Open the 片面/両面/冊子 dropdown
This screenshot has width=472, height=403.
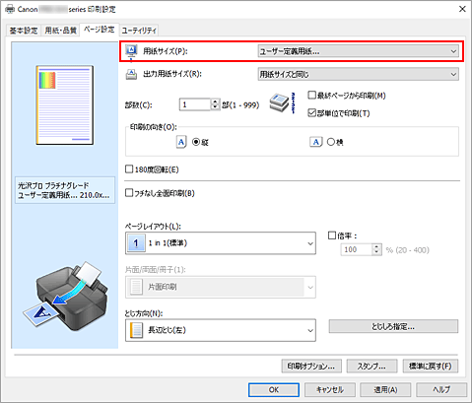221,287
